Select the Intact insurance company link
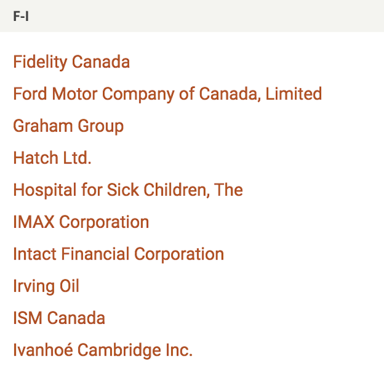 click(x=118, y=254)
